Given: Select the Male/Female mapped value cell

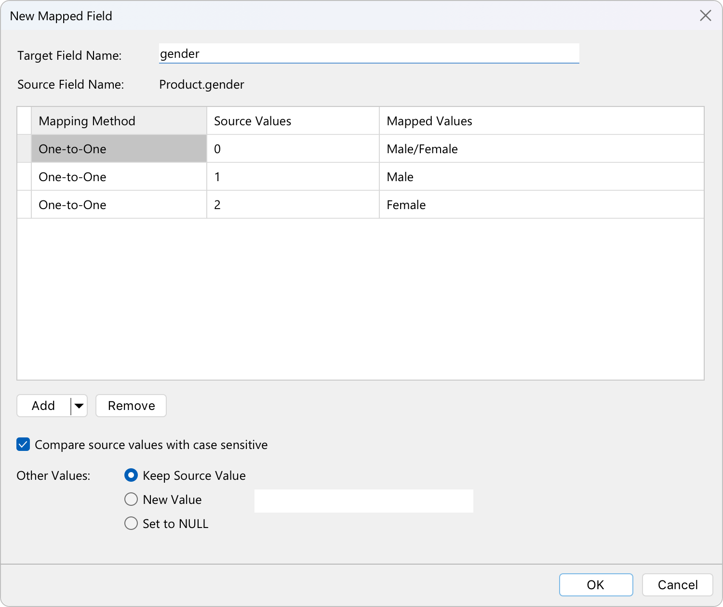Looking at the screenshot, I should tap(541, 149).
